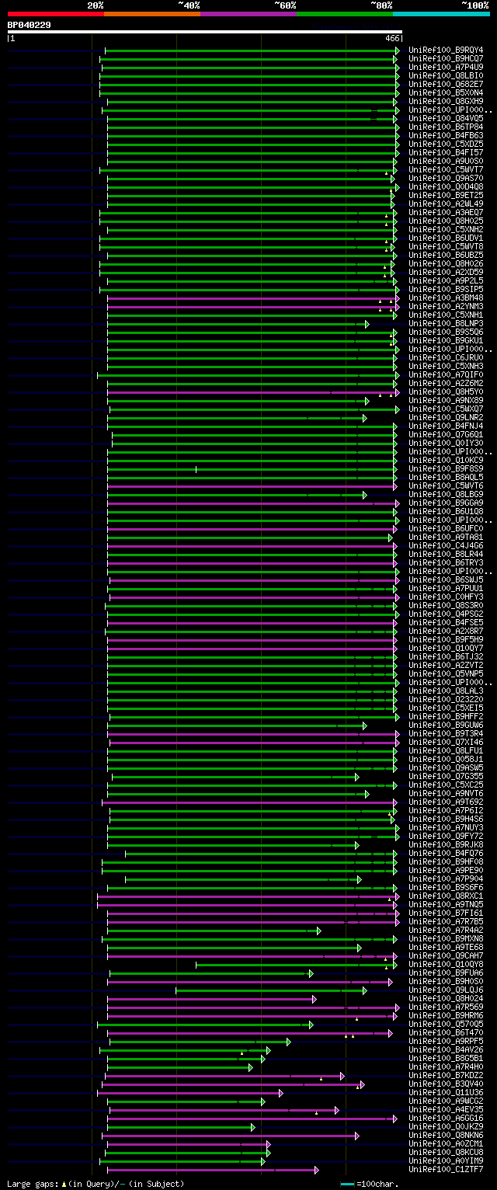Select hit UniRef100_B9GKU1
The image size is (497, 1190).
[446, 341]
